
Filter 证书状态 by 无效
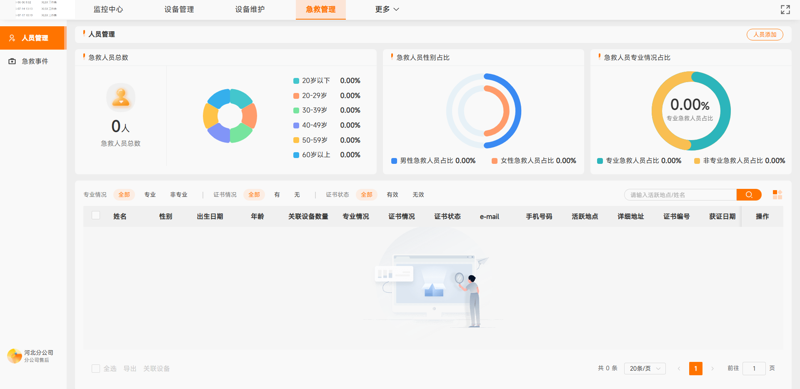pos(418,195)
